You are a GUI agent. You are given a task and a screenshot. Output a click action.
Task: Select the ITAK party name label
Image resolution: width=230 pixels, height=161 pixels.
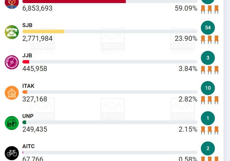tap(28, 86)
